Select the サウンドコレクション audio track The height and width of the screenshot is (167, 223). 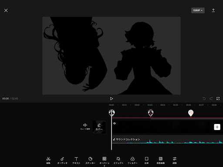(x=168, y=140)
